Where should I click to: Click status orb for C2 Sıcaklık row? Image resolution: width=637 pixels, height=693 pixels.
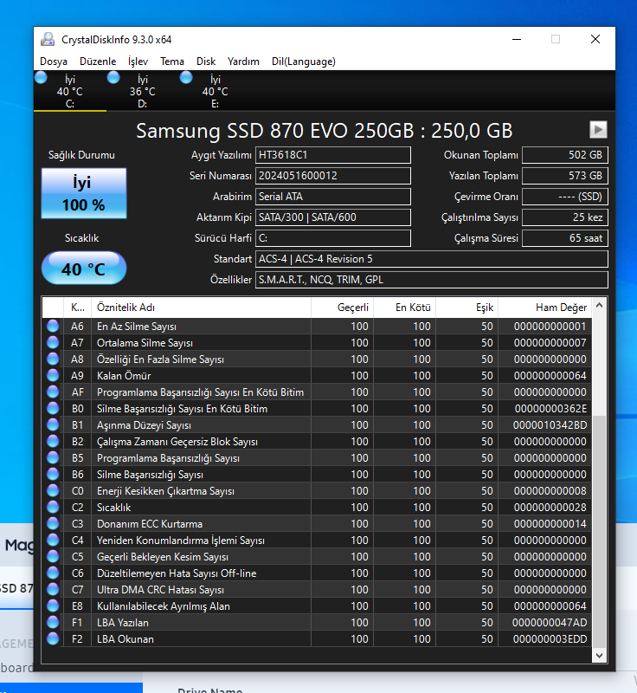click(x=53, y=507)
